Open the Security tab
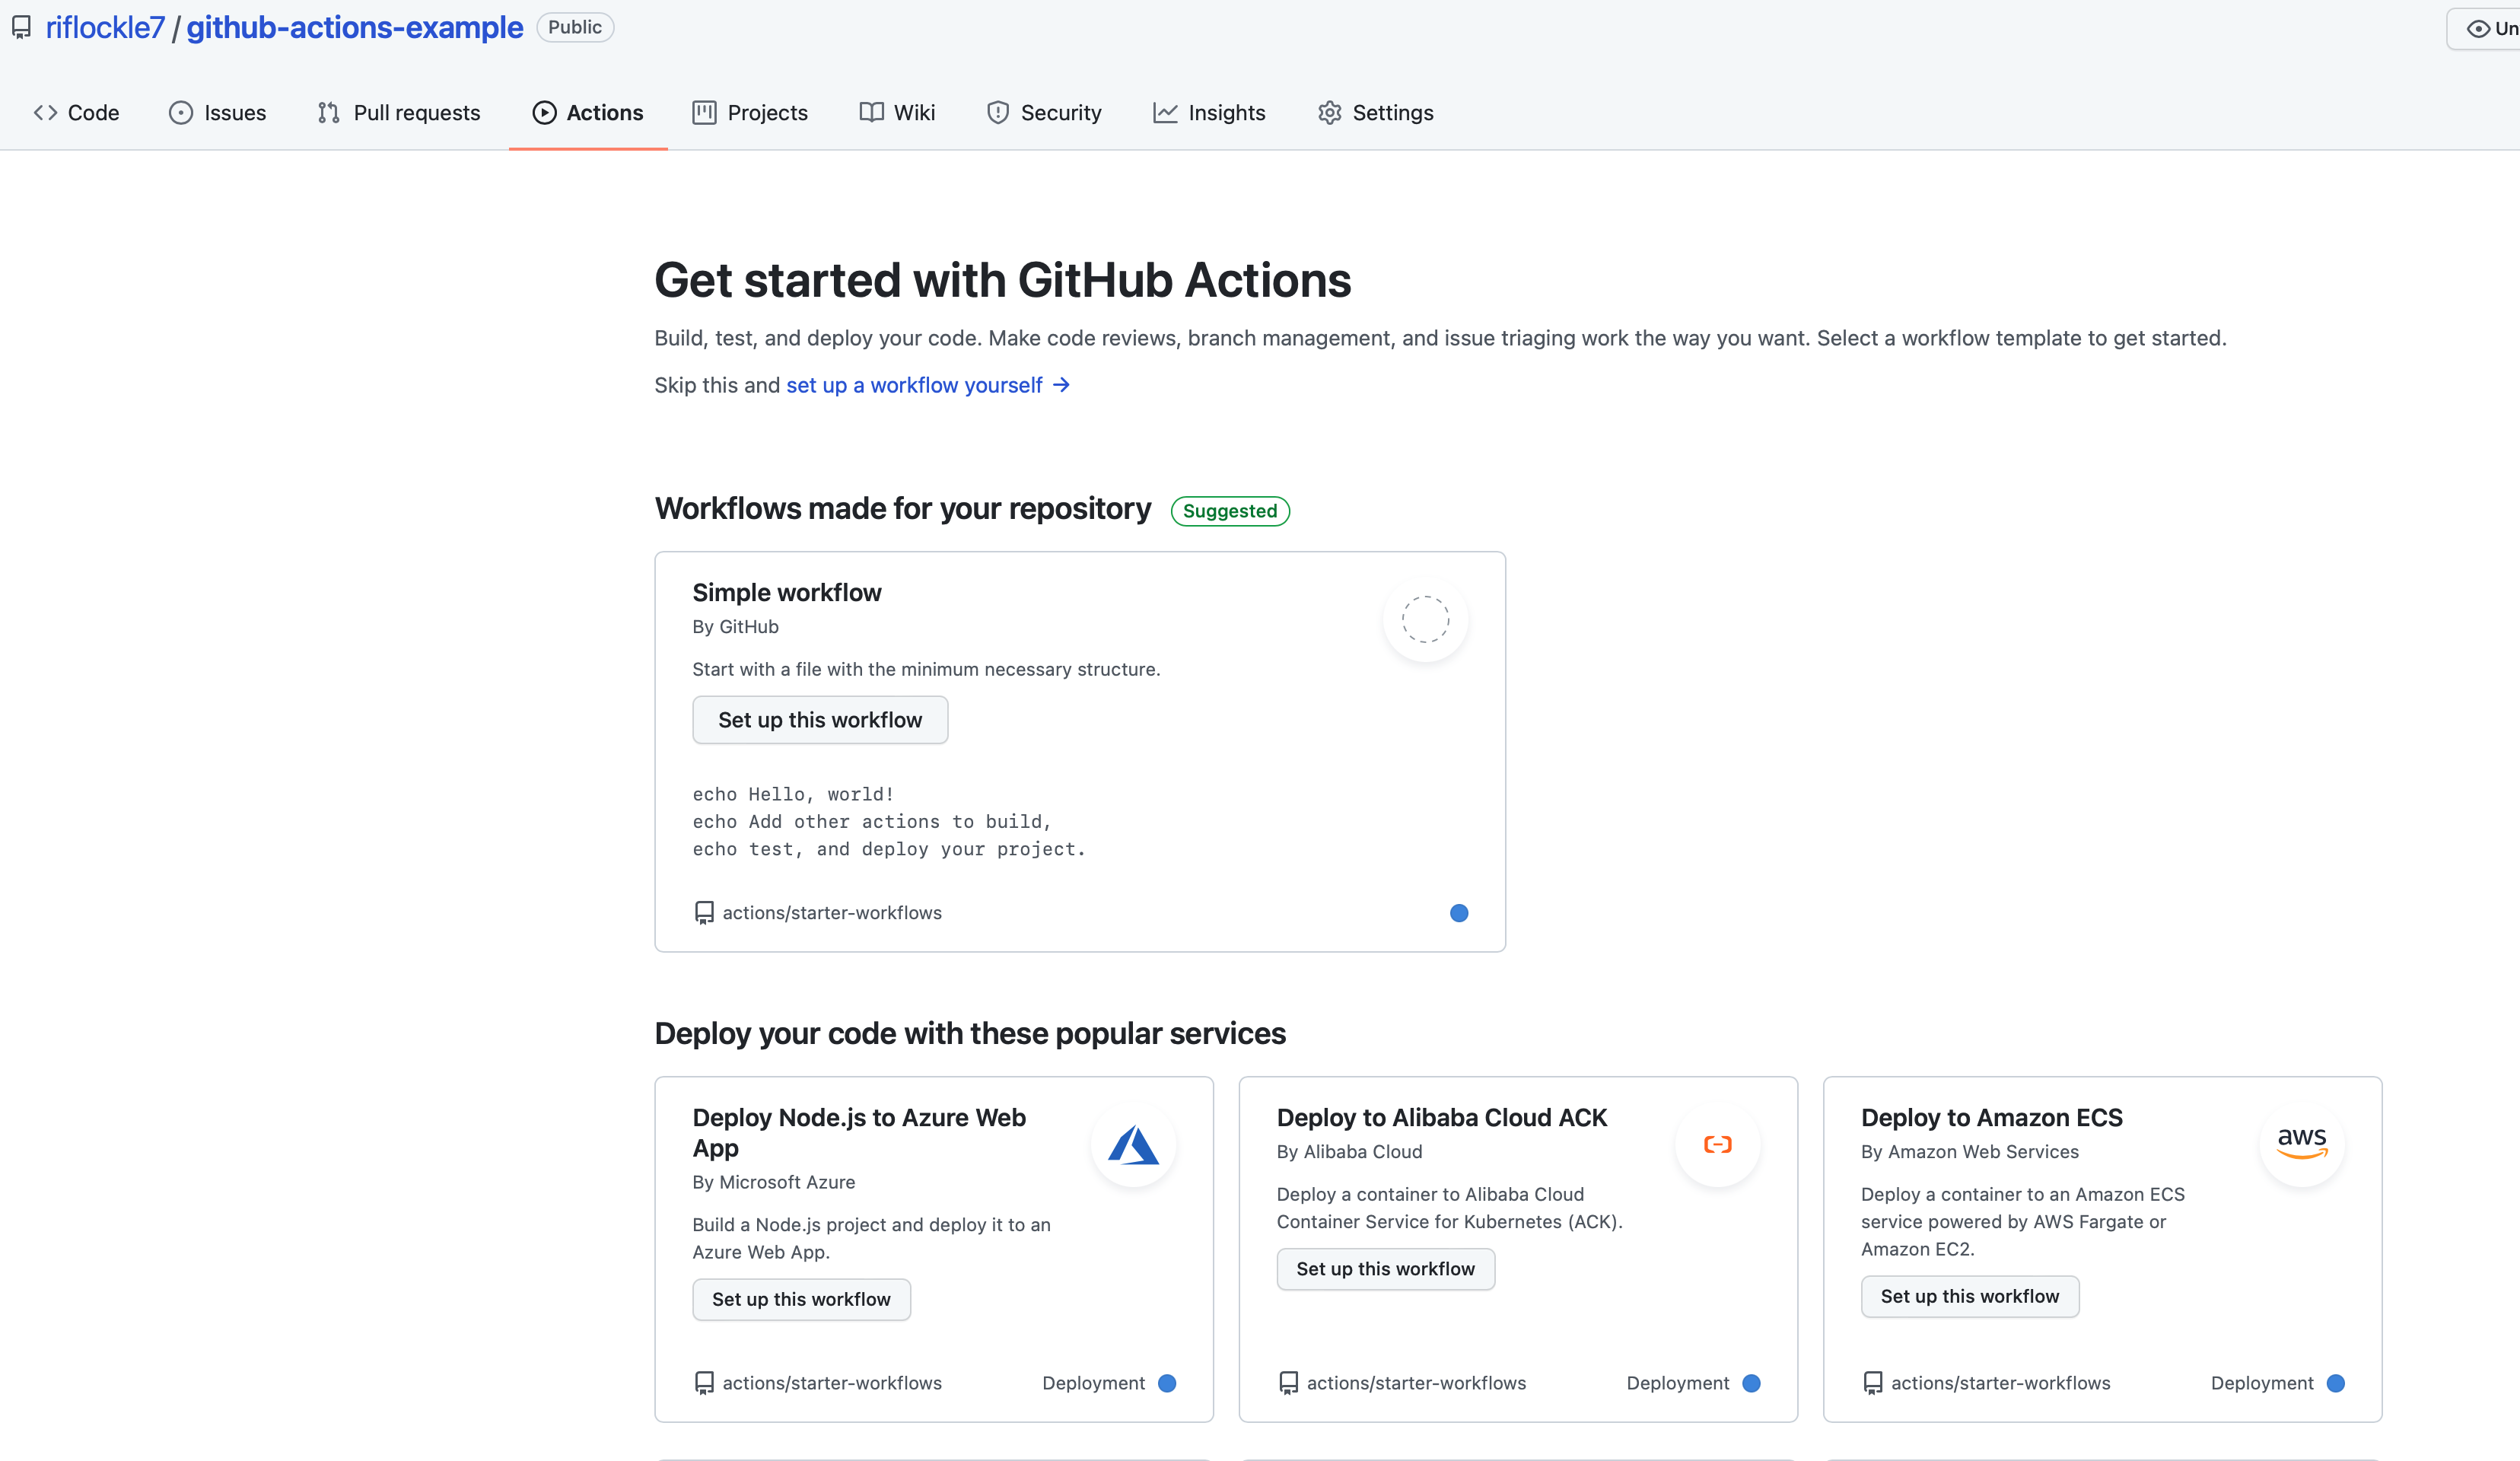 pos(1044,113)
